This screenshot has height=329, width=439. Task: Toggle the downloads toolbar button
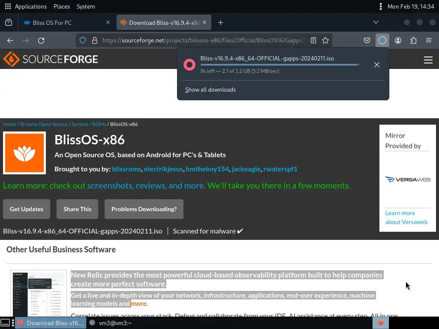[382, 41]
